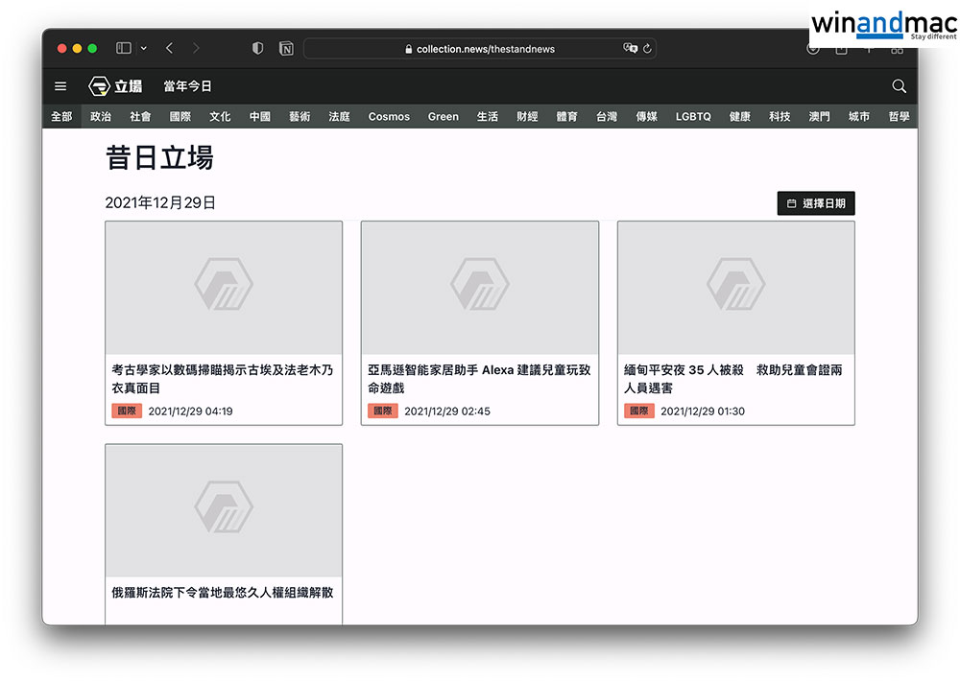The height and width of the screenshot is (681, 960).
Task: Click the privacy shield icon
Action: click(257, 48)
